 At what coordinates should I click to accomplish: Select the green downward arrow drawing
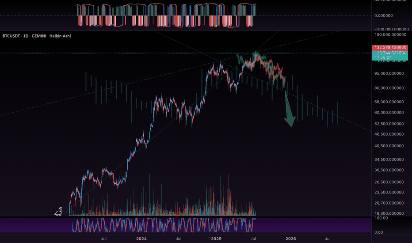(290, 109)
